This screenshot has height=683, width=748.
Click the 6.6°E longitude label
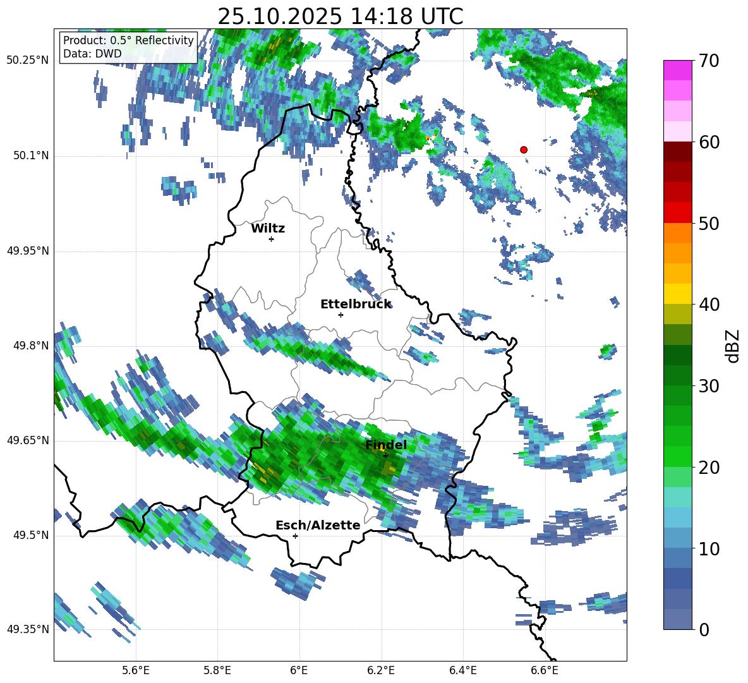545,670
